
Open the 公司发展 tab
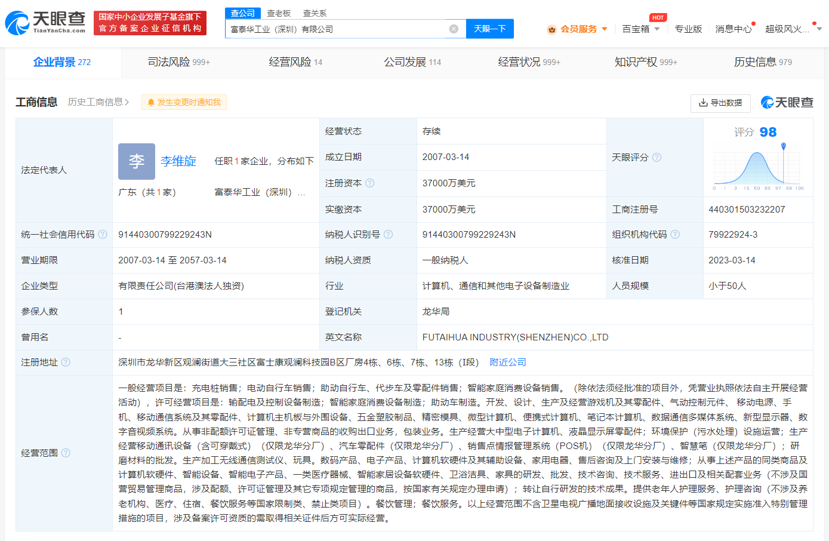412,62
